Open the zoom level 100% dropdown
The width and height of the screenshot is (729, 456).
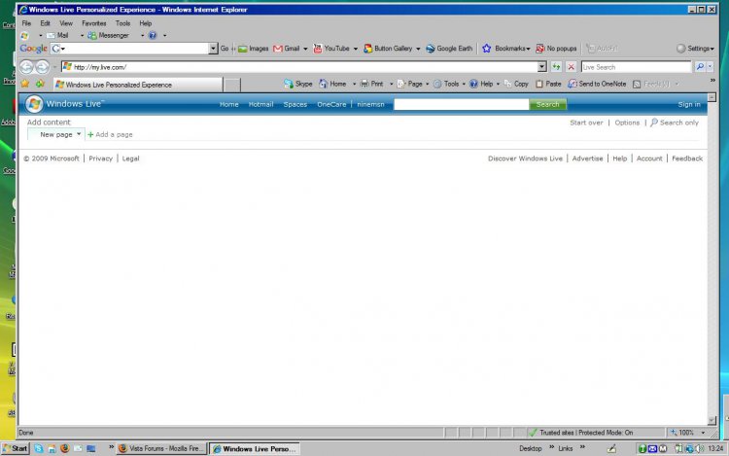coord(703,433)
